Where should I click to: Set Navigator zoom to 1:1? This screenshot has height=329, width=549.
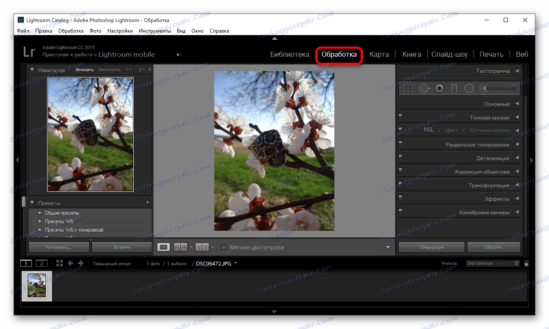point(129,69)
